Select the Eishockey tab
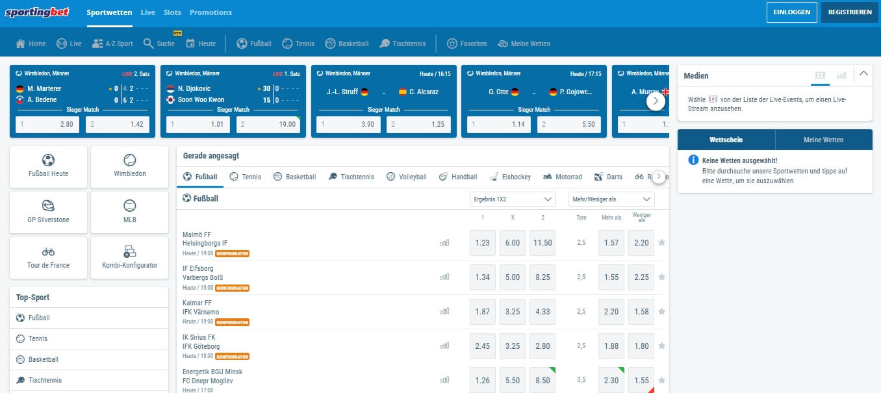 point(510,177)
